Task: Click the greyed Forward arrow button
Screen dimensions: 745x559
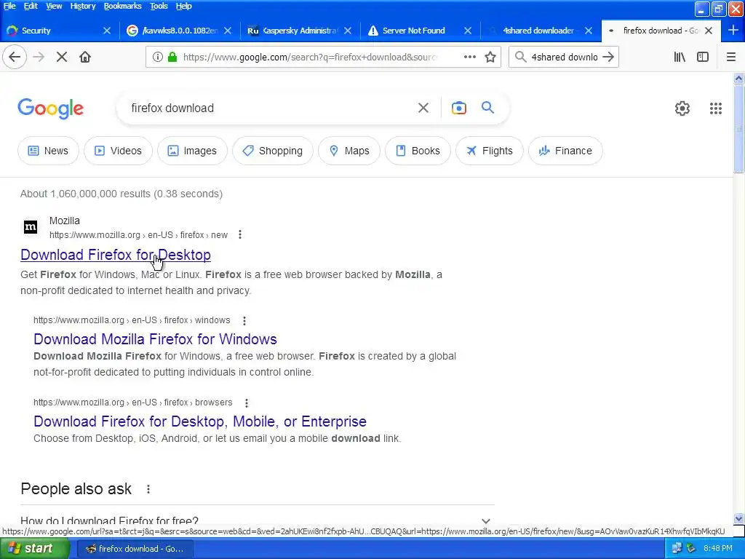Action: pos(39,57)
